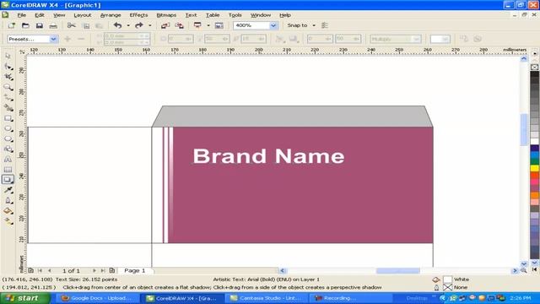Screen dimensions: 540x304
Task: Select the Polygon tool
Action: pyautogui.click(x=8, y=138)
